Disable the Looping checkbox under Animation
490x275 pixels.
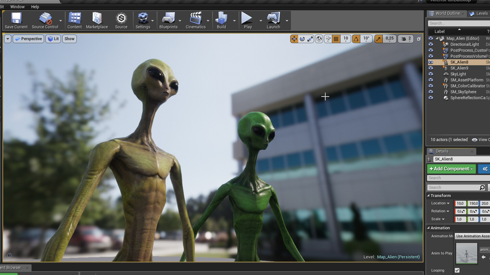pyautogui.click(x=457, y=270)
